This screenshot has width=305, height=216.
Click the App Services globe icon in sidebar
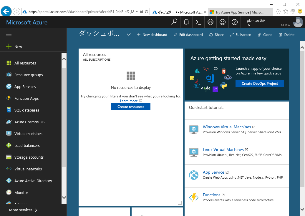pos(9,86)
